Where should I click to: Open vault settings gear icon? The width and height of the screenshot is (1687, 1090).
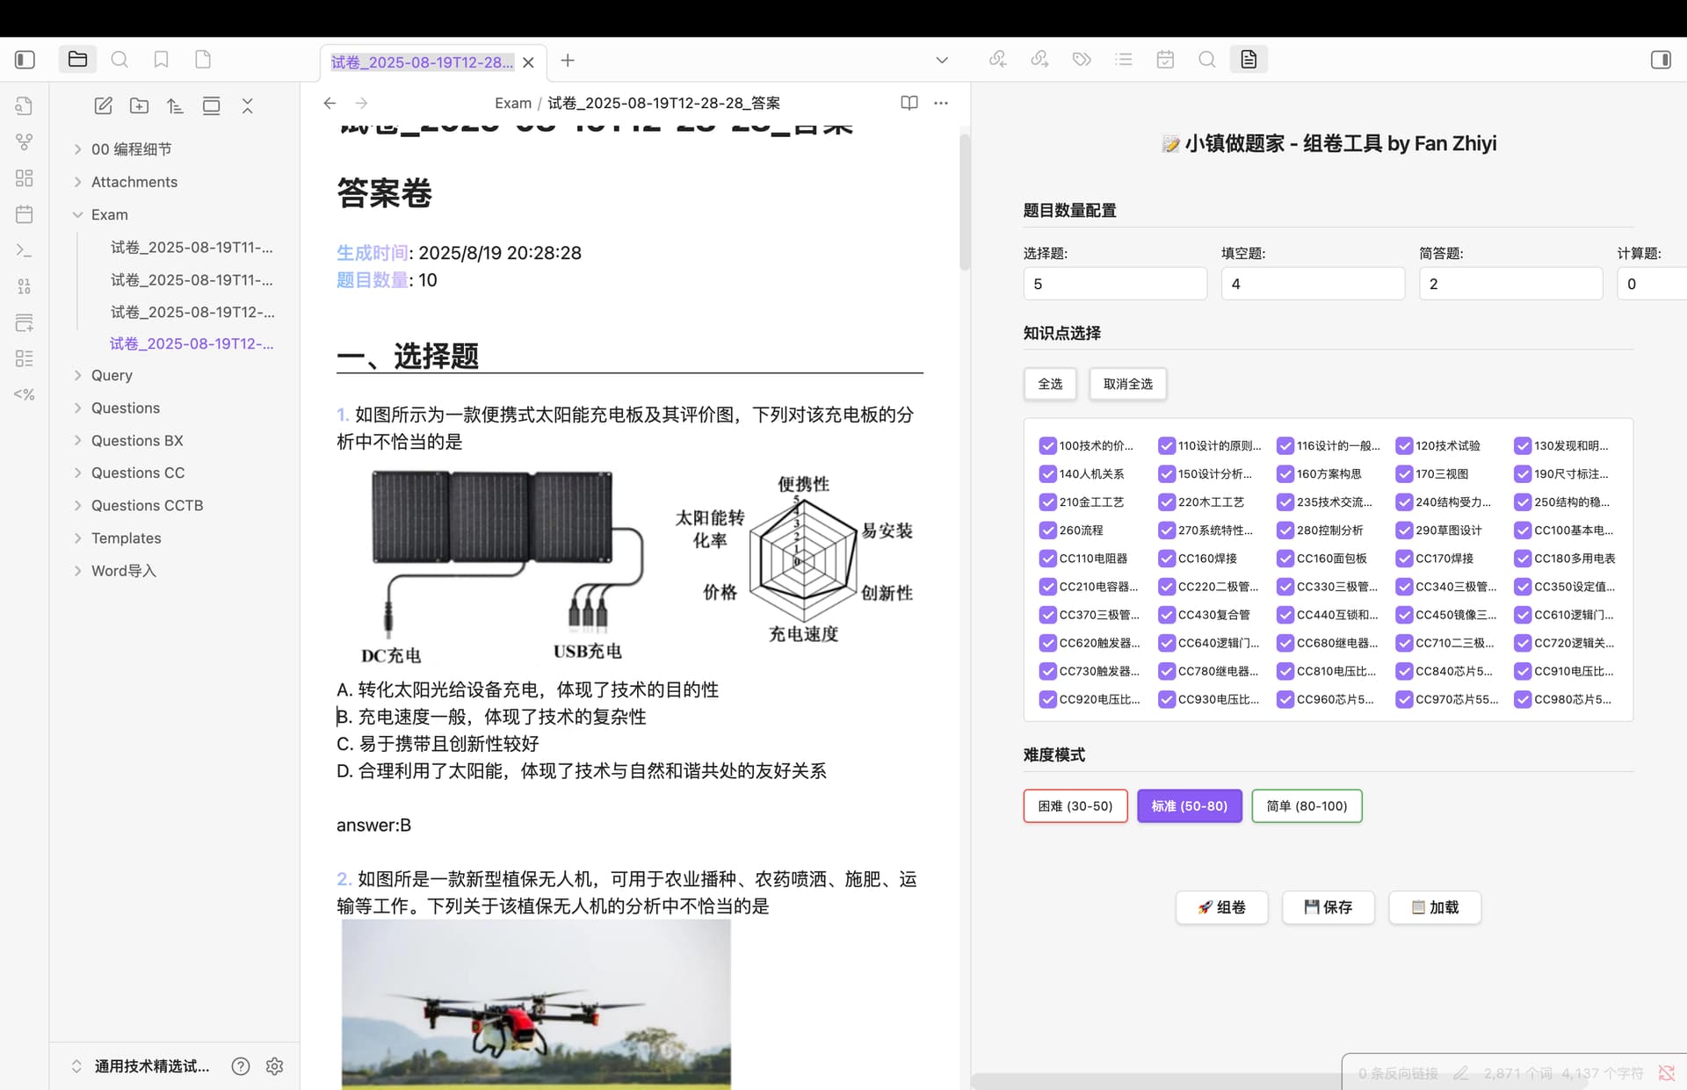(274, 1066)
